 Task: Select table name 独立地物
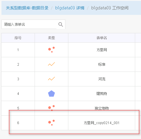pos(101,108)
